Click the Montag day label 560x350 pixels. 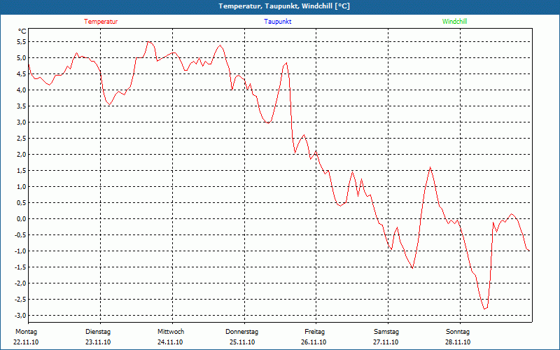26,332
